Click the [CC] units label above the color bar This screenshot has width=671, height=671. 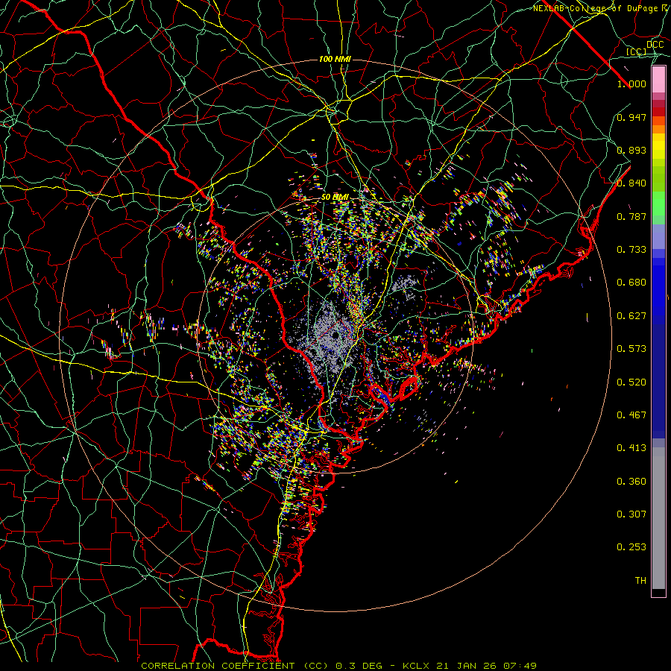[x=637, y=51]
